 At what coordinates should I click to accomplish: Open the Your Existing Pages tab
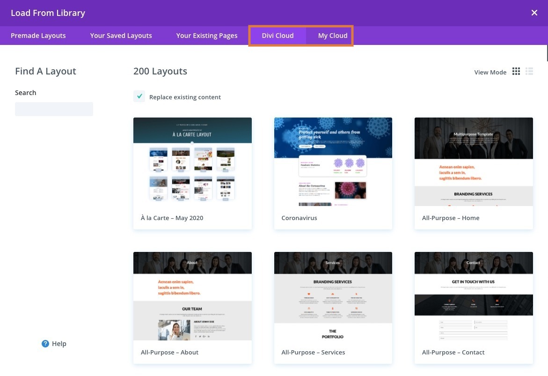pyautogui.click(x=206, y=36)
